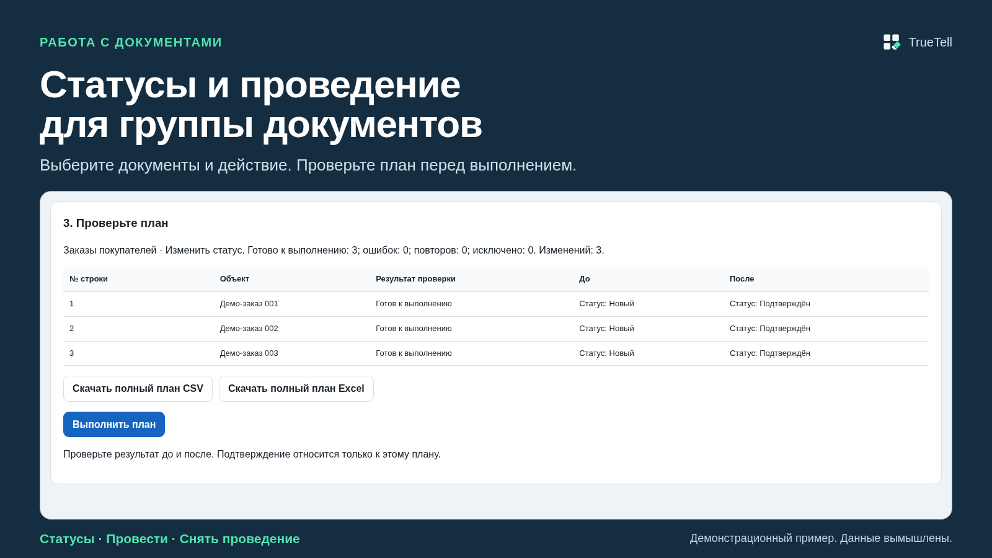Viewport: 992px width, 558px height.
Task: Click Статус: Подтверждён for Демо-заказ 001
Action: coord(770,304)
